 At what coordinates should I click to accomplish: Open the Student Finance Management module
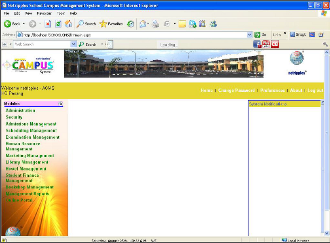(x=22, y=178)
